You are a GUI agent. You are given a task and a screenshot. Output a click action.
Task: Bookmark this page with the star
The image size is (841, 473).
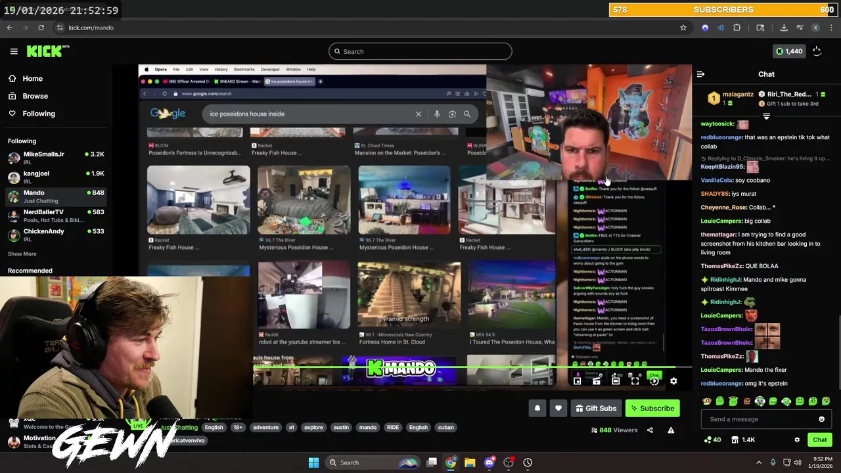683,28
